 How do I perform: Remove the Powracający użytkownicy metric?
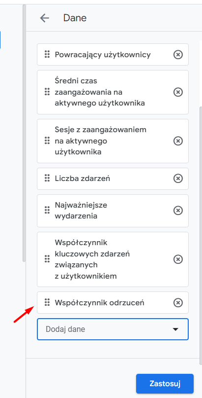(178, 54)
